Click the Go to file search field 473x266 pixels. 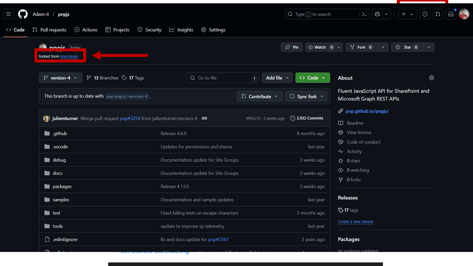click(222, 78)
